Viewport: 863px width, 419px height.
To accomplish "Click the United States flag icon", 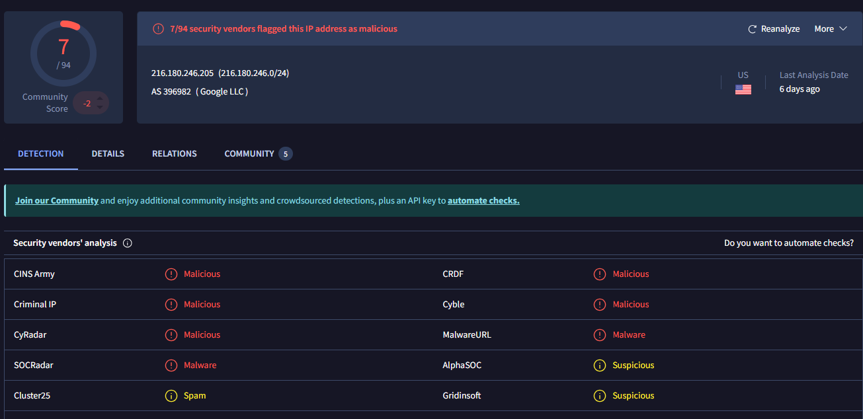I will [x=743, y=89].
